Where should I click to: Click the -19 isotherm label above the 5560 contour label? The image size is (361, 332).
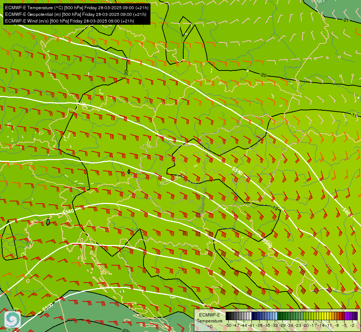pyautogui.click(x=275, y=208)
